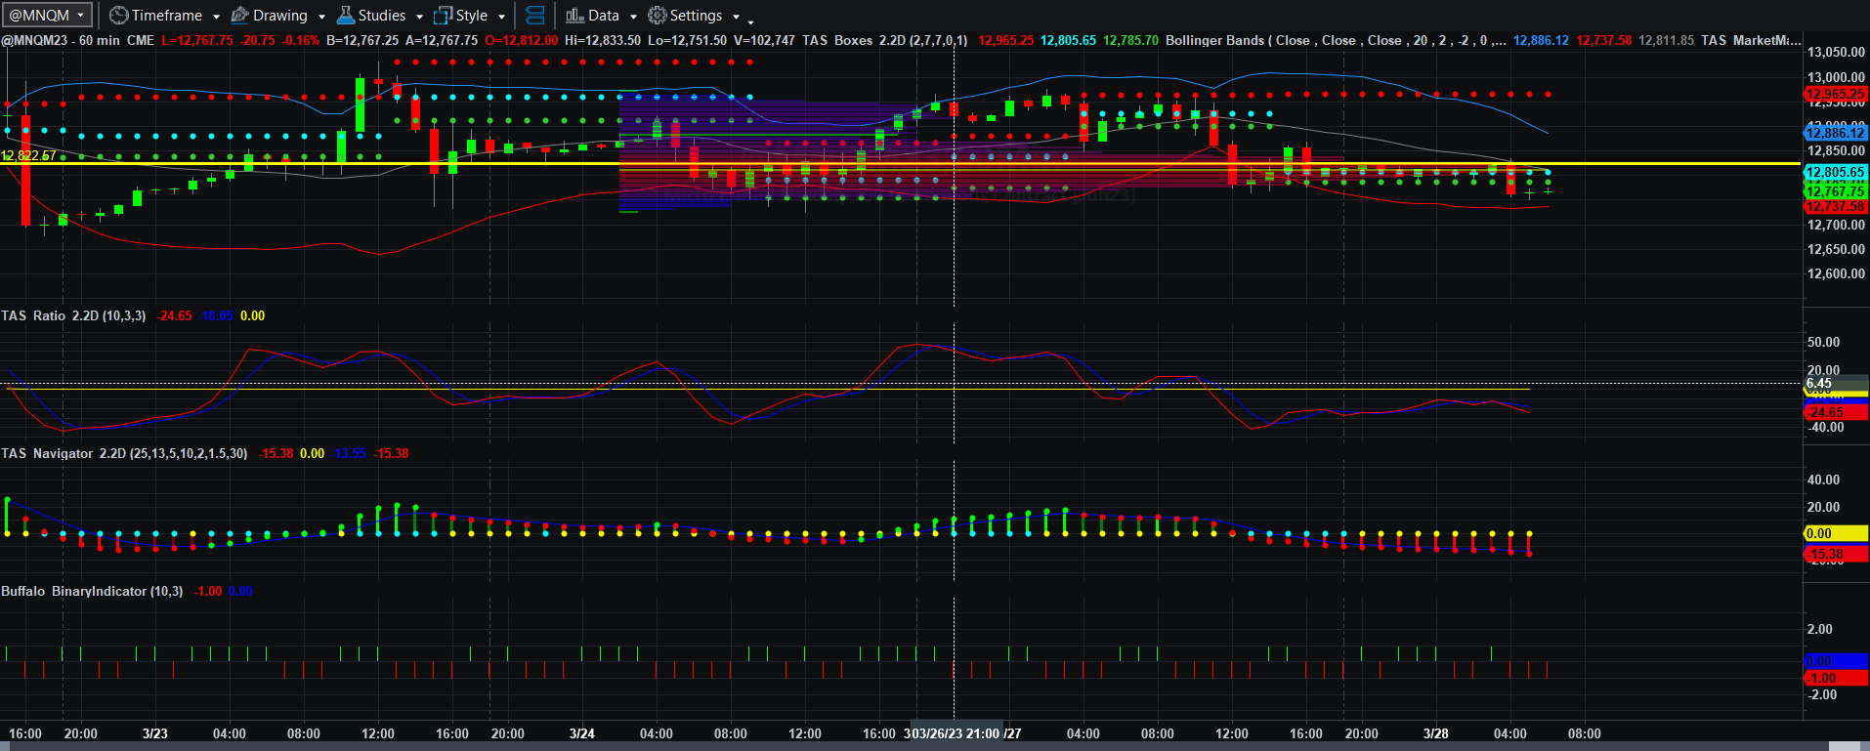1870x751 pixels.
Task: Click the Style overlapping squares icon
Action: 443,16
